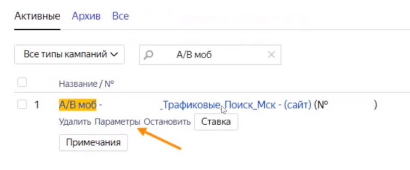The height and width of the screenshot is (170, 410).
Task: Click the Удалить link under the campaign
Action: [x=75, y=122]
